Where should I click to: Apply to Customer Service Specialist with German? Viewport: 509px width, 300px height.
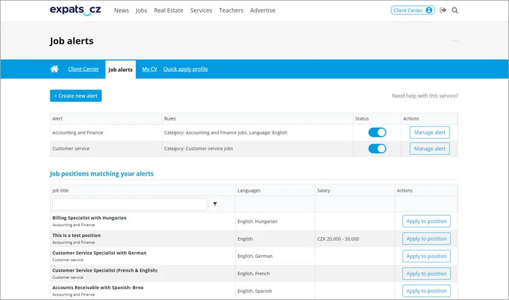pos(426,256)
